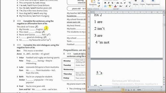The height and width of the screenshot is (93, 166).
Task: Click the Select Browse Object circle button
Action: (164, 82)
